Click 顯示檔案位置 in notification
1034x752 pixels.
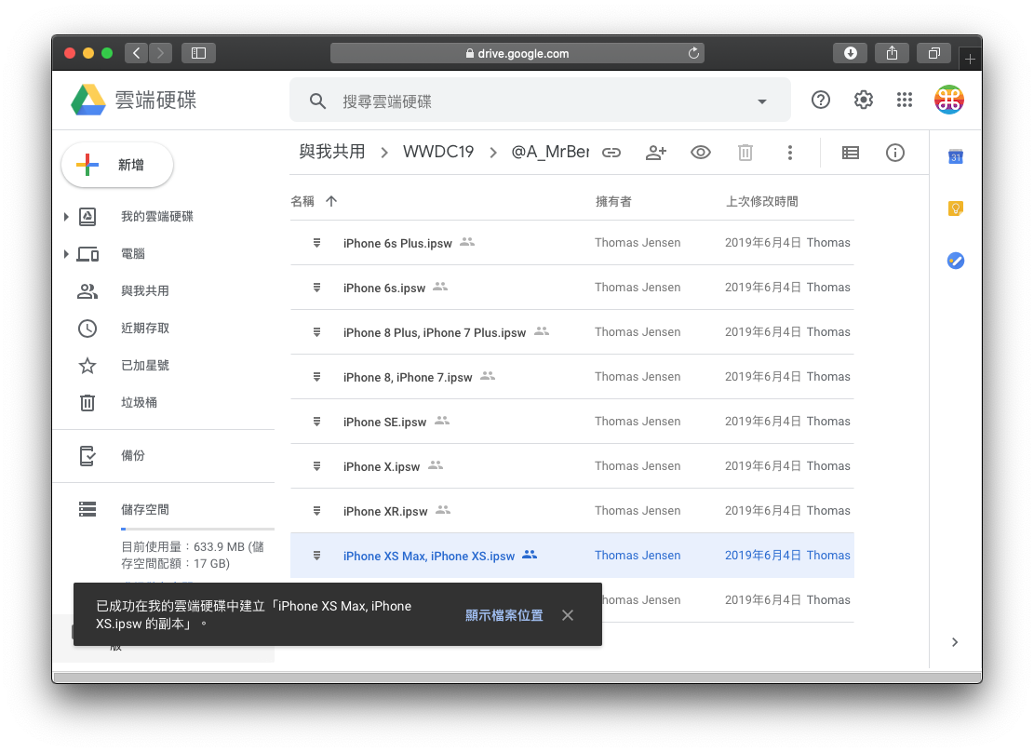[x=504, y=615]
